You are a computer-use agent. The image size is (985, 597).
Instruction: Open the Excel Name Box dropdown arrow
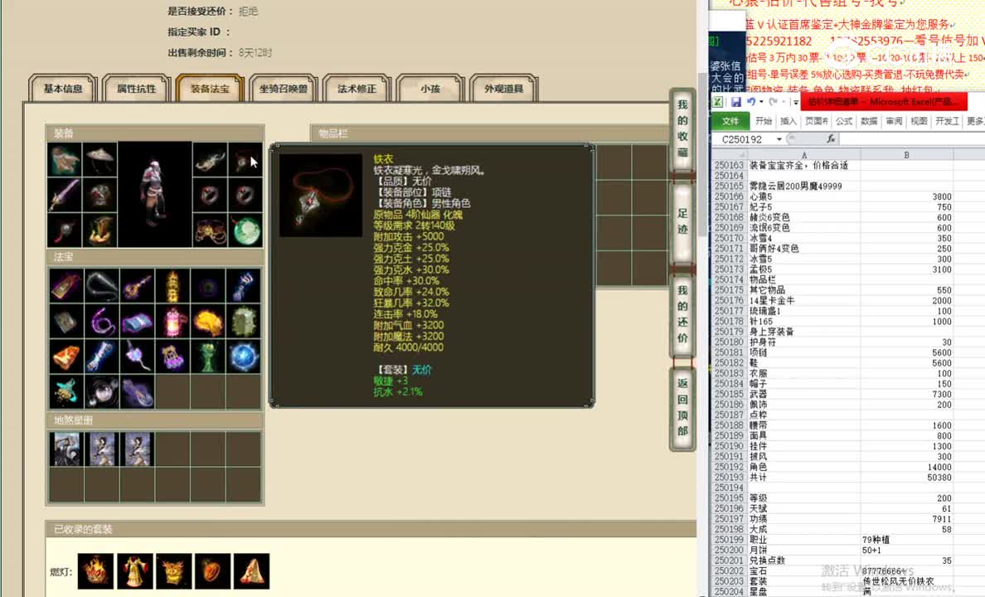tap(779, 138)
